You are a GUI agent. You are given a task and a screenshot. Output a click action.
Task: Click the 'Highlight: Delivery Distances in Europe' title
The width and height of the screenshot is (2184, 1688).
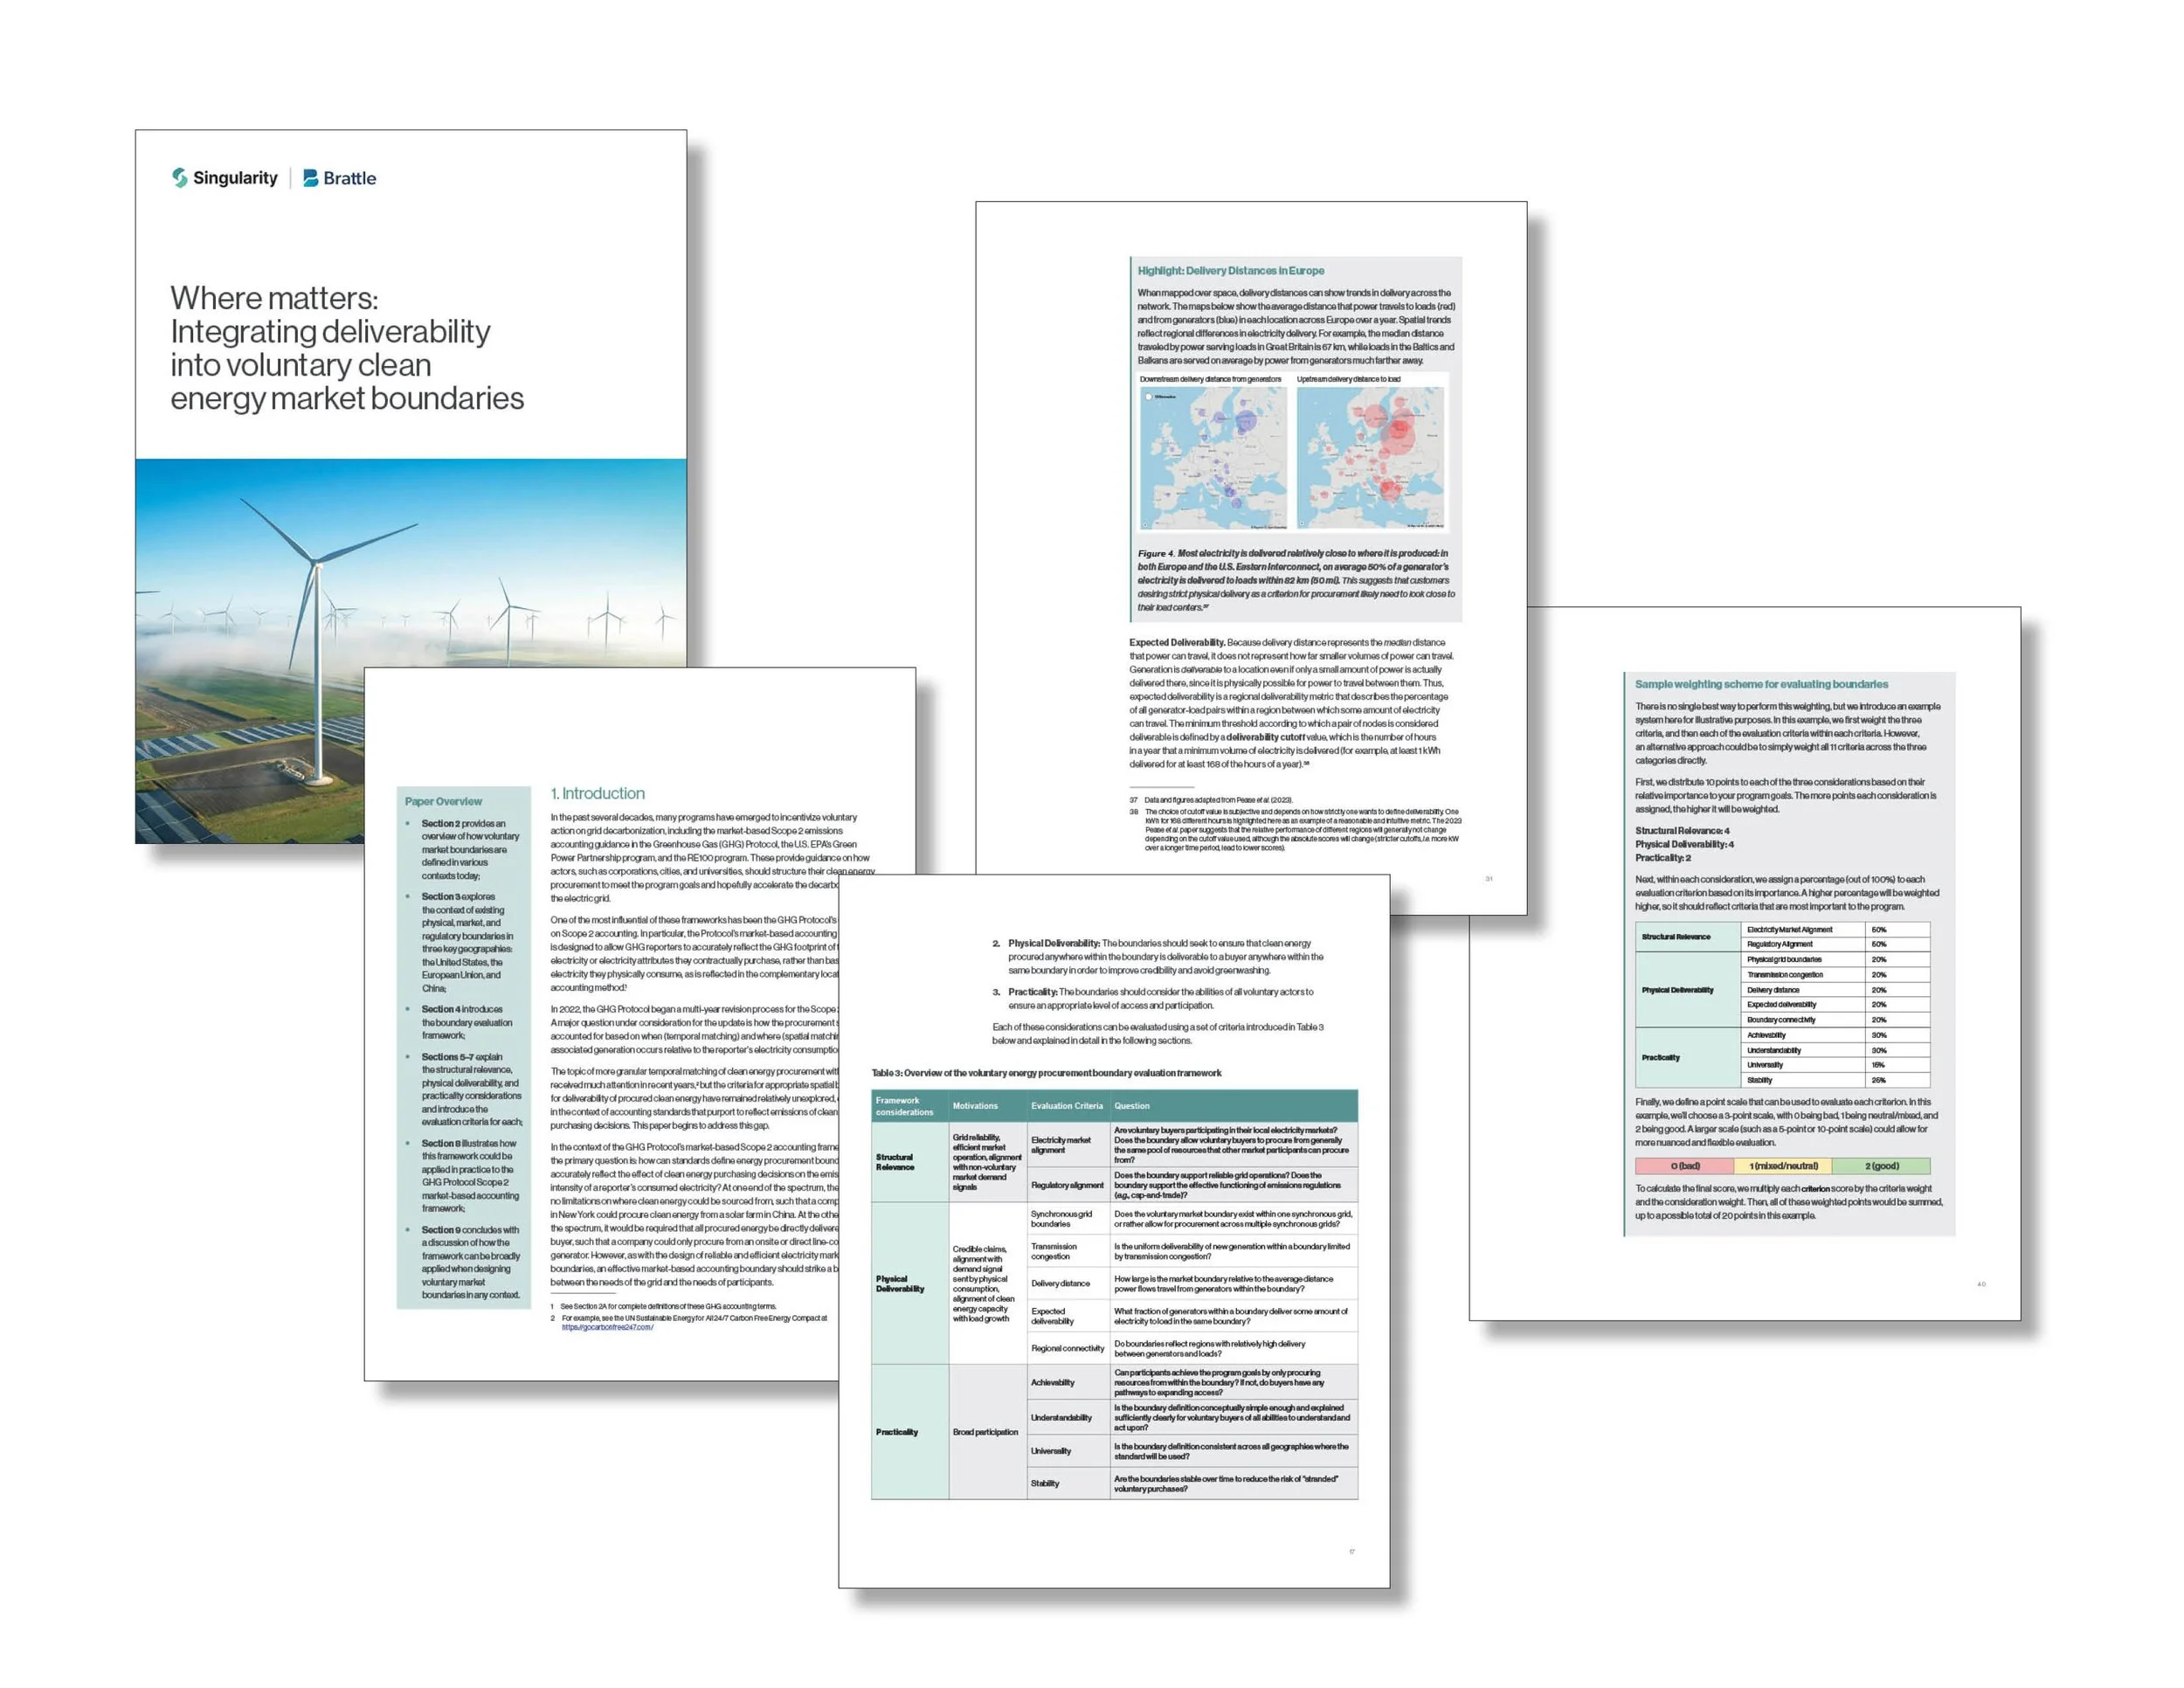click(1230, 270)
